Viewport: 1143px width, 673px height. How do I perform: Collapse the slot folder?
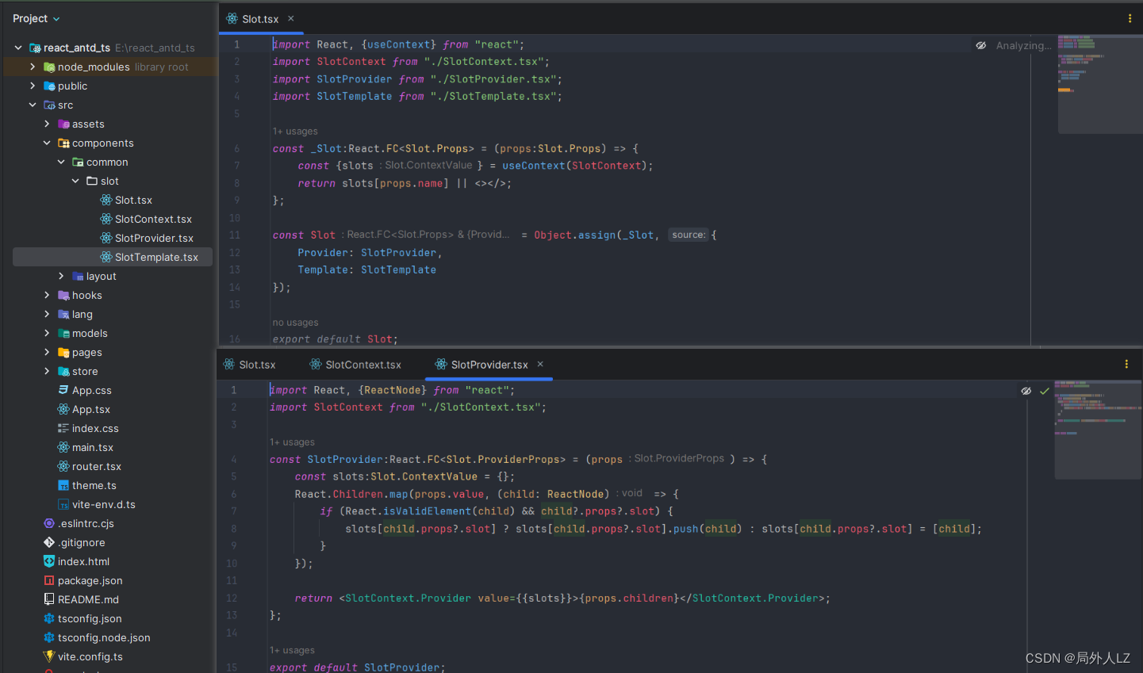pos(75,181)
